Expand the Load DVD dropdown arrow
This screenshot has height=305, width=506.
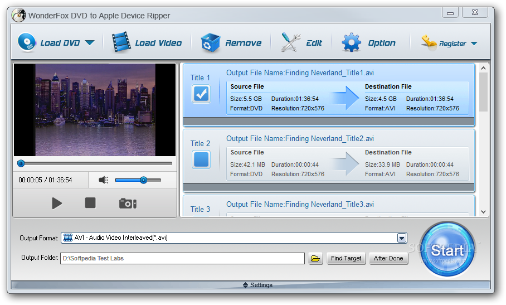click(x=89, y=42)
